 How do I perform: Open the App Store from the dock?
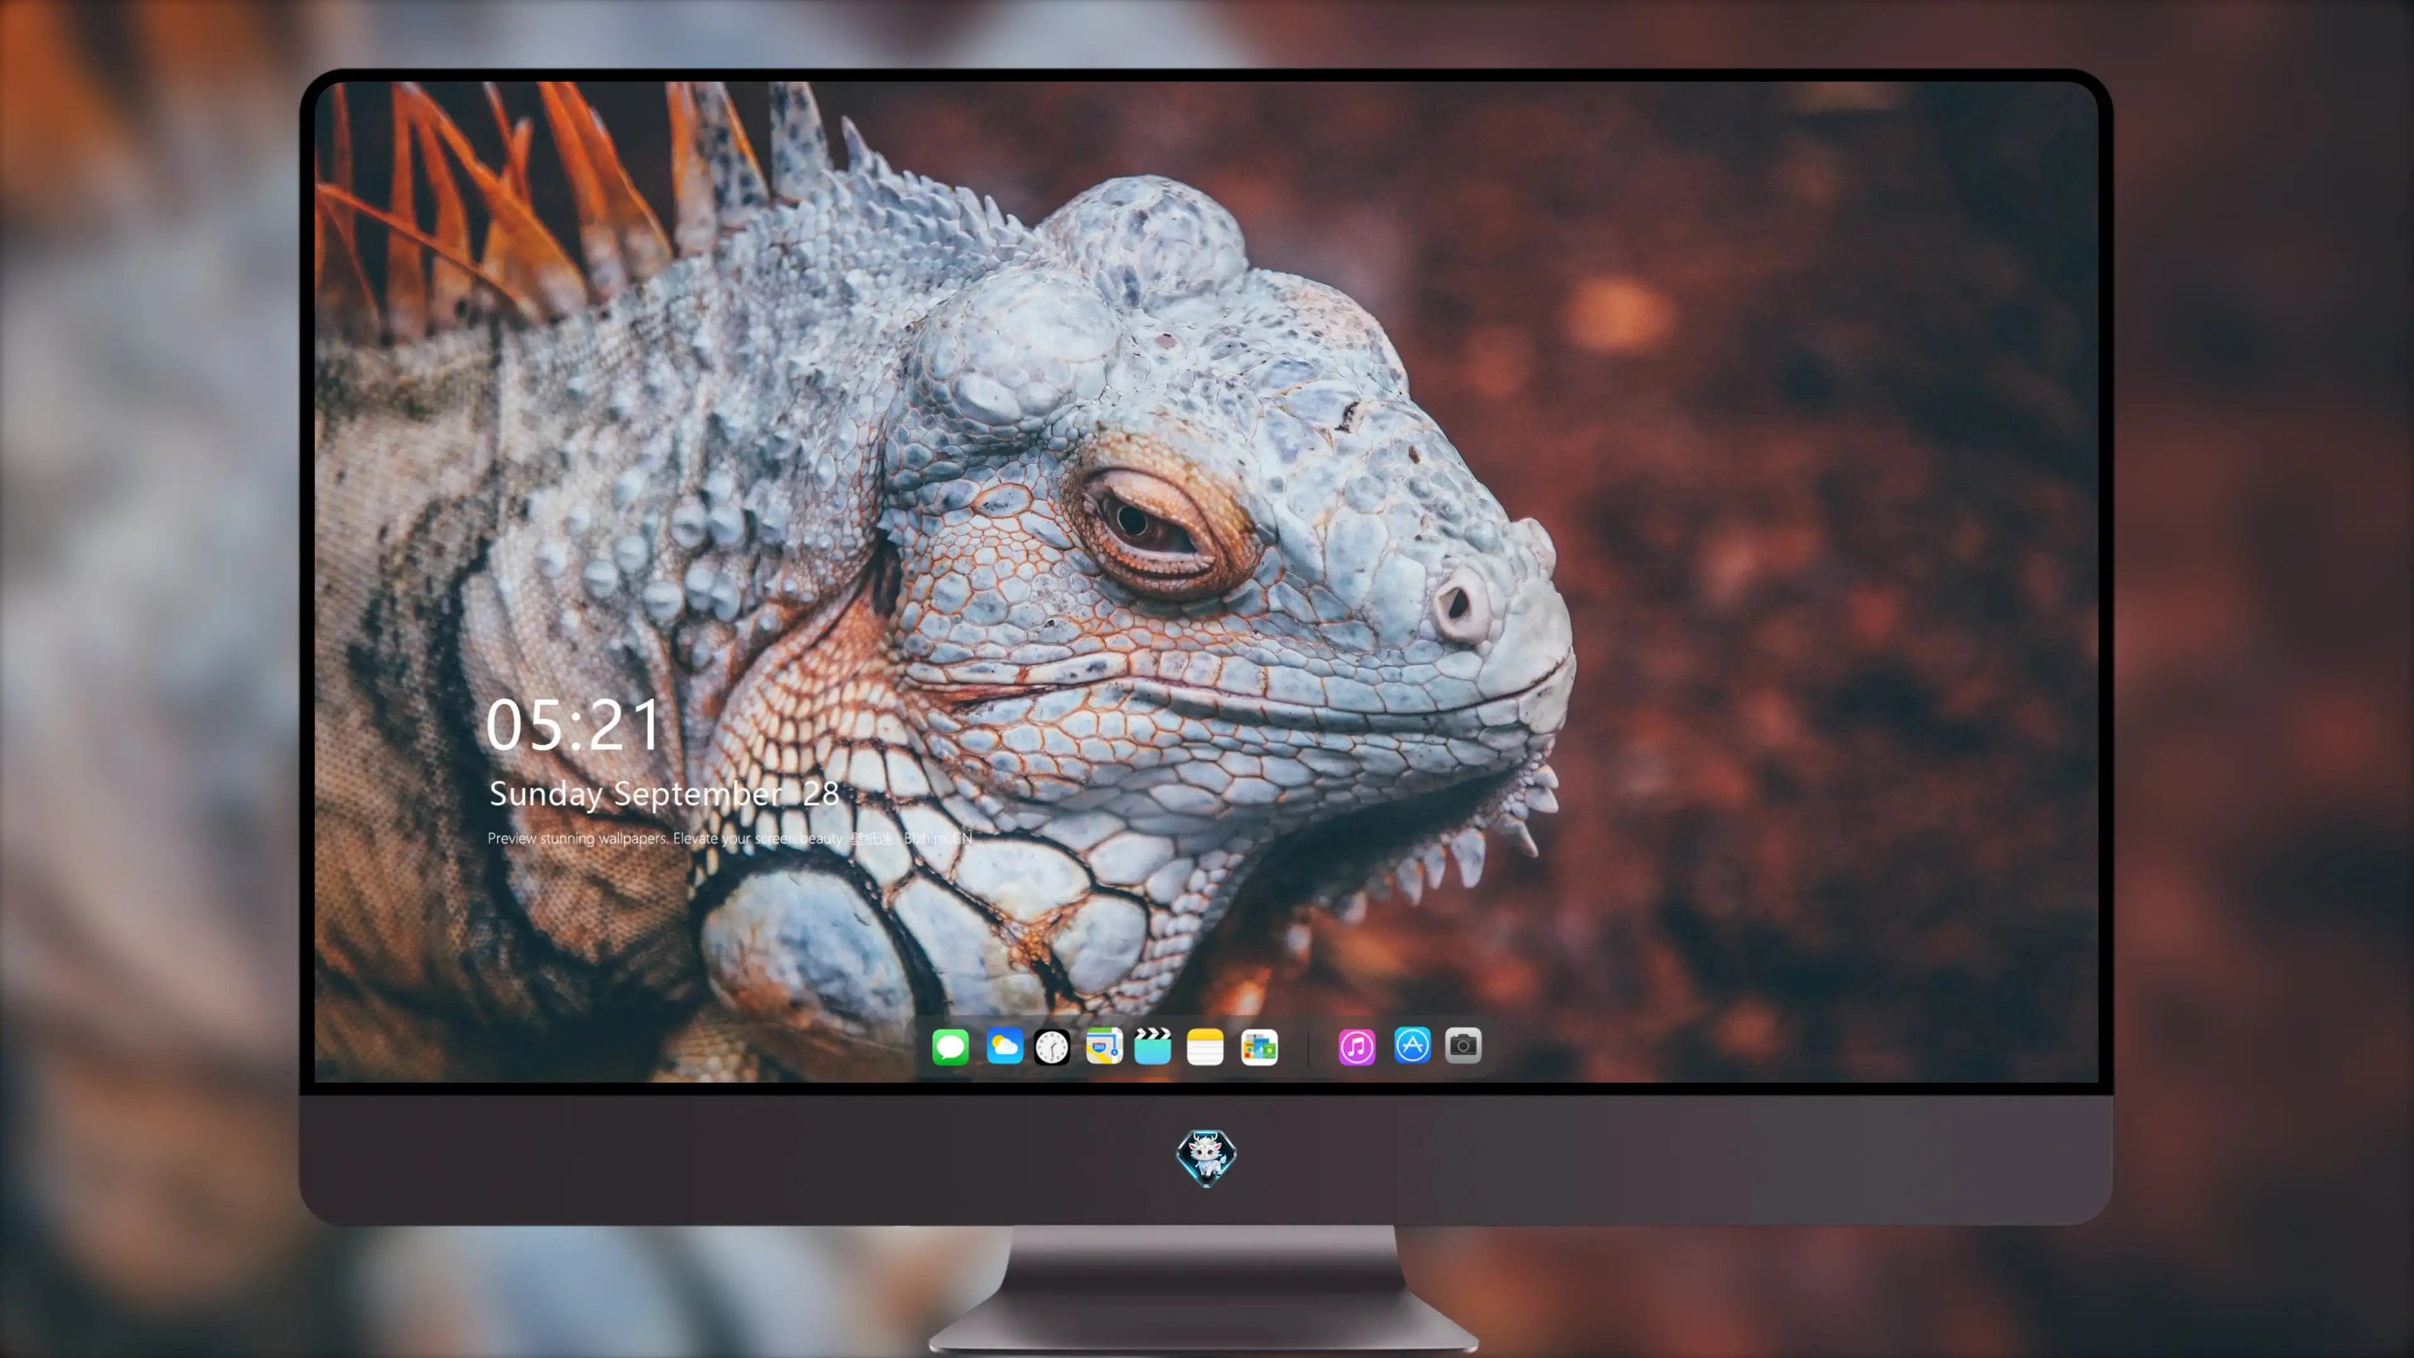pos(1412,1045)
